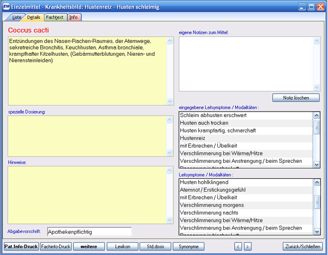Click the Fachinfo-Druck button
Screen dimensions: 328x255
(56, 247)
